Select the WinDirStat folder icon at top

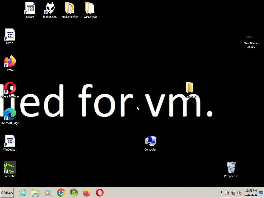pos(90,10)
